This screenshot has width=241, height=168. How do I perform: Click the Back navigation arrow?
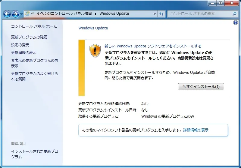coord(7,14)
